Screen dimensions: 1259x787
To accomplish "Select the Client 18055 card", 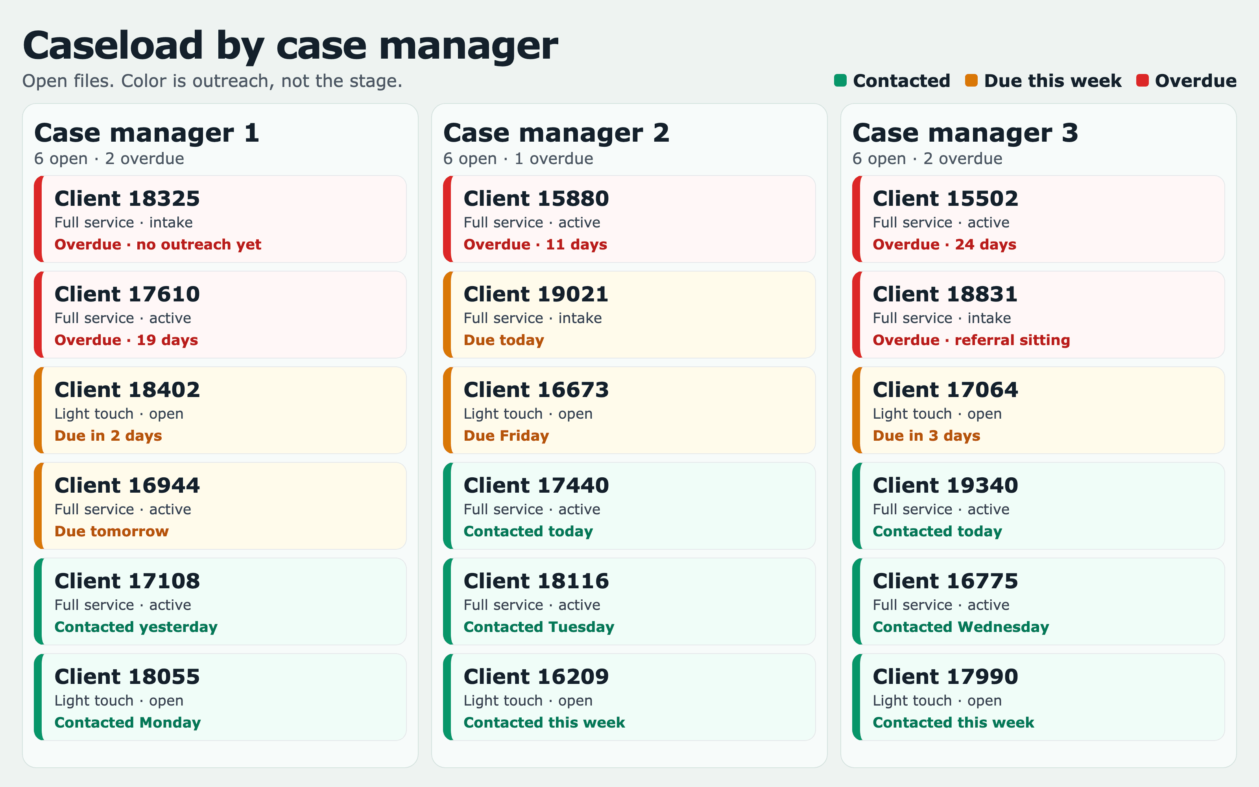I will click(220, 697).
